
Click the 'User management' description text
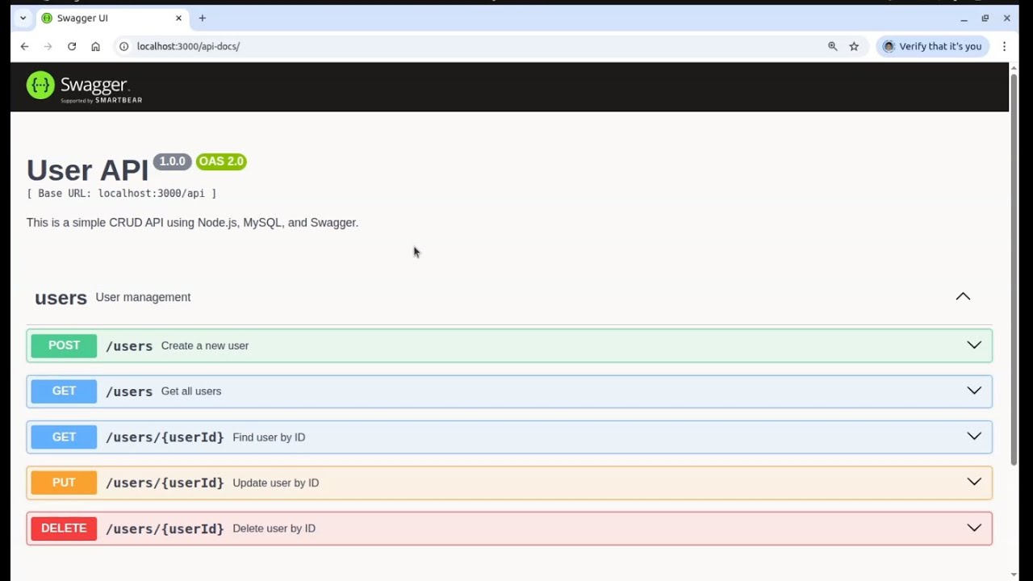tap(143, 297)
